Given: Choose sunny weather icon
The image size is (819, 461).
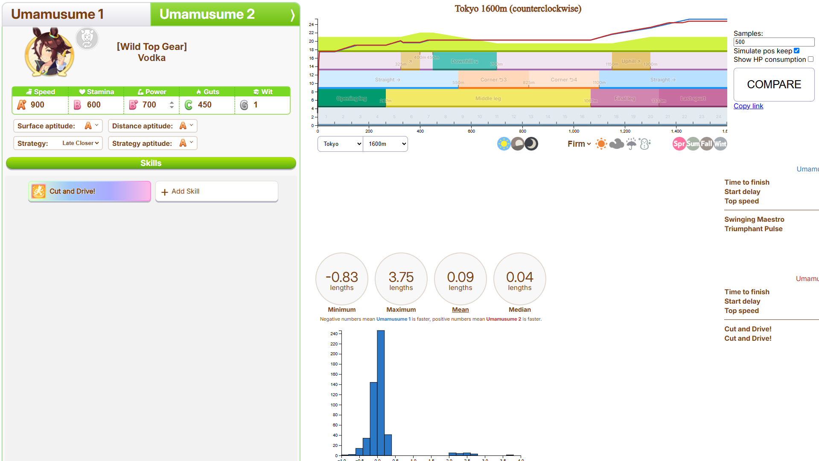Looking at the screenshot, I should click(601, 144).
